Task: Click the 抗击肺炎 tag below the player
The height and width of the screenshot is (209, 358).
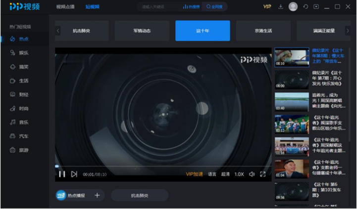Action: pyautogui.click(x=140, y=195)
